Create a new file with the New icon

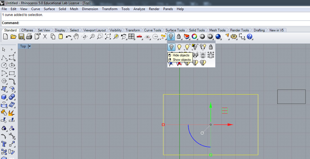pyautogui.click(x=6, y=36)
